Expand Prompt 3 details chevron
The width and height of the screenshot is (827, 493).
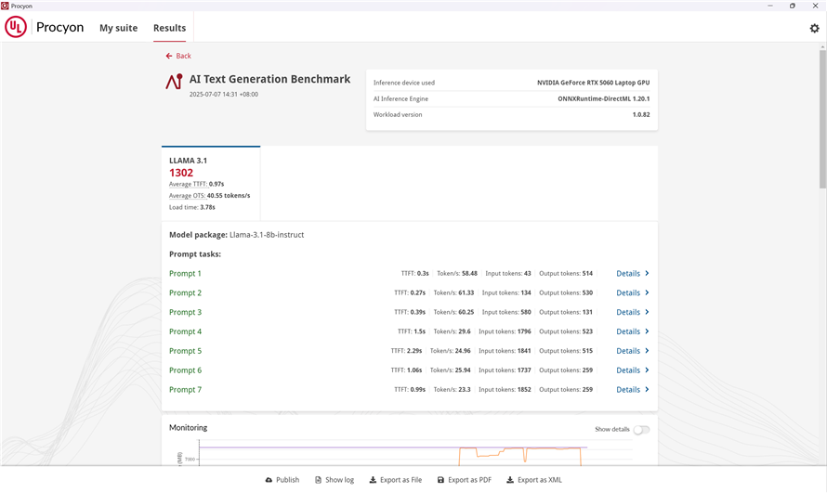[x=647, y=312]
